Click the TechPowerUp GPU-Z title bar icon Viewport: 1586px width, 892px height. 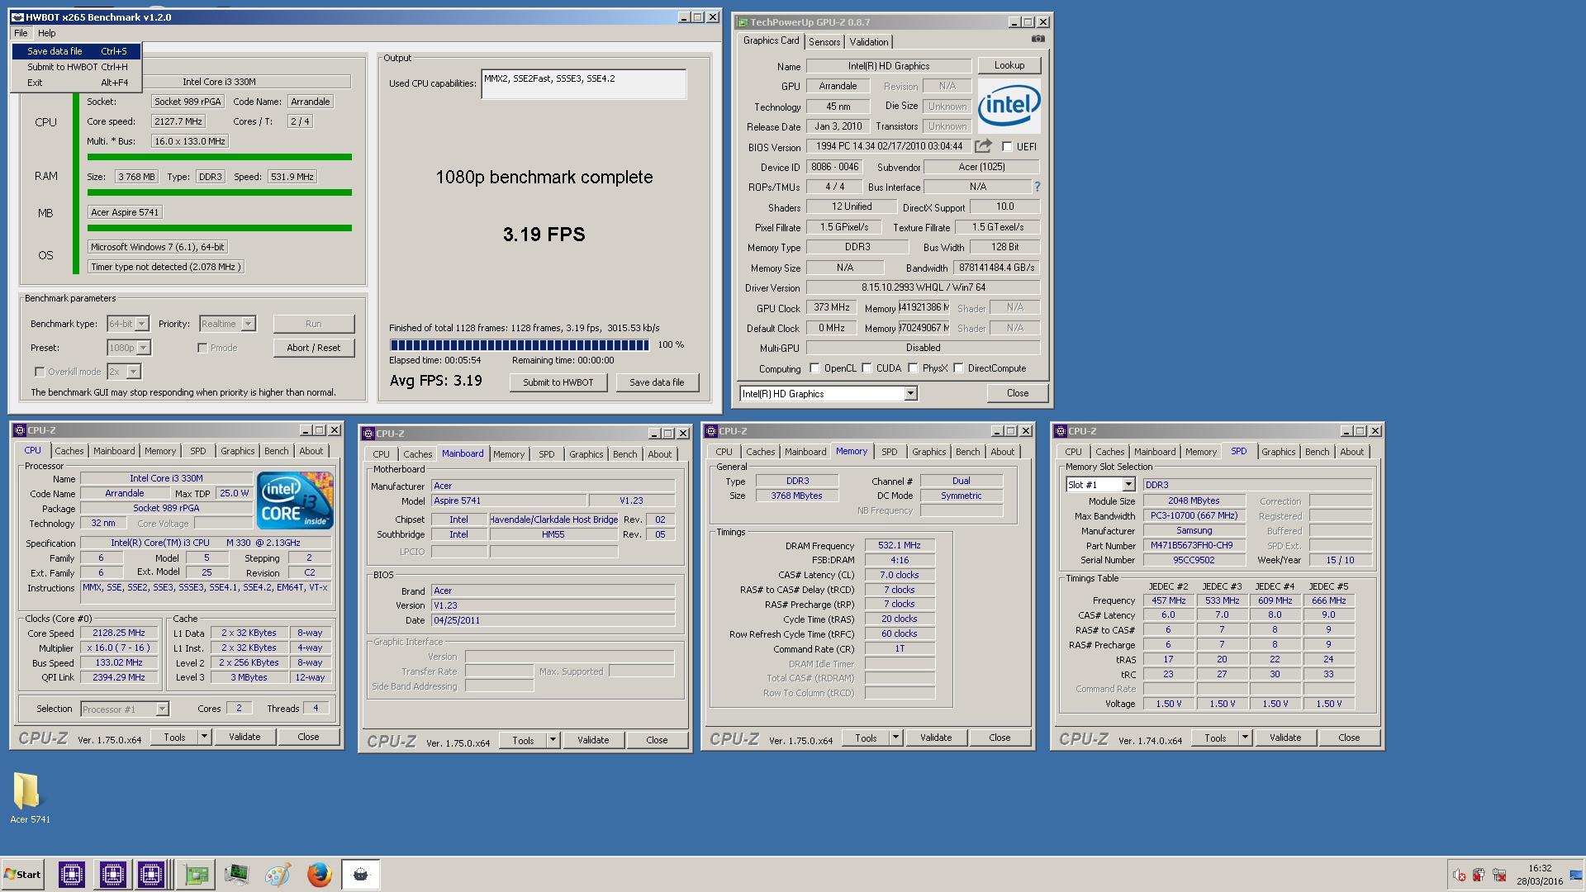tap(742, 22)
